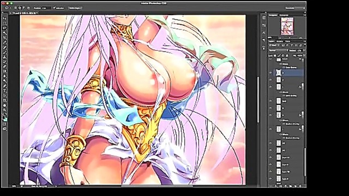Select the Type tool
Image resolution: width=349 pixels, height=196 pixels.
pos(4,91)
